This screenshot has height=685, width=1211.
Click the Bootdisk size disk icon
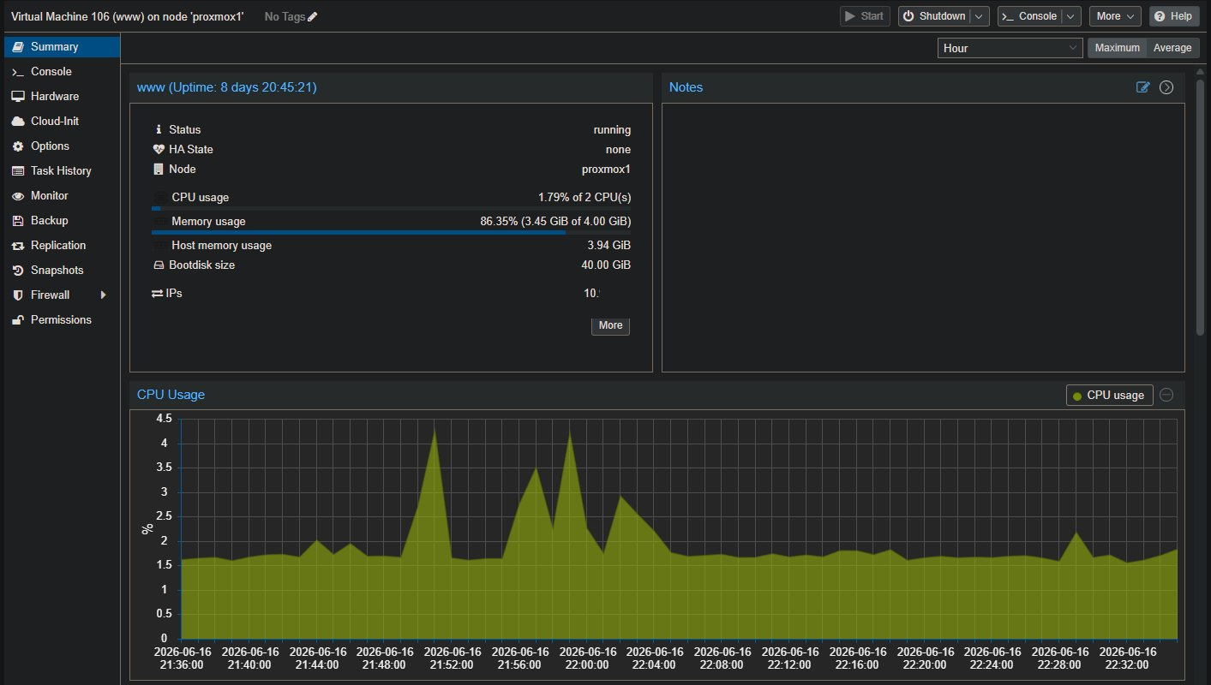click(x=158, y=265)
